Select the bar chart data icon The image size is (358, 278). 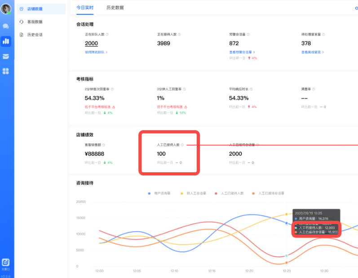(x=6, y=41)
